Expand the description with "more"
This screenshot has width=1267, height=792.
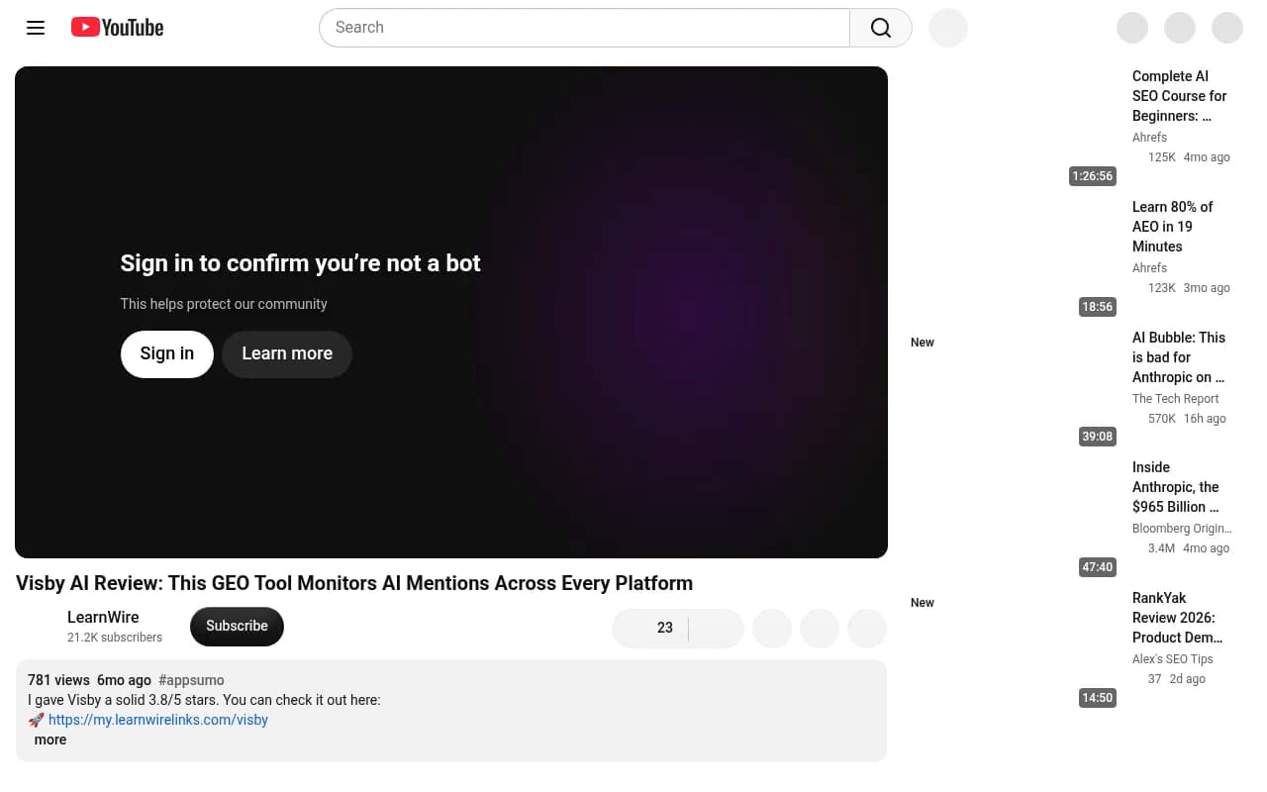[x=50, y=740]
